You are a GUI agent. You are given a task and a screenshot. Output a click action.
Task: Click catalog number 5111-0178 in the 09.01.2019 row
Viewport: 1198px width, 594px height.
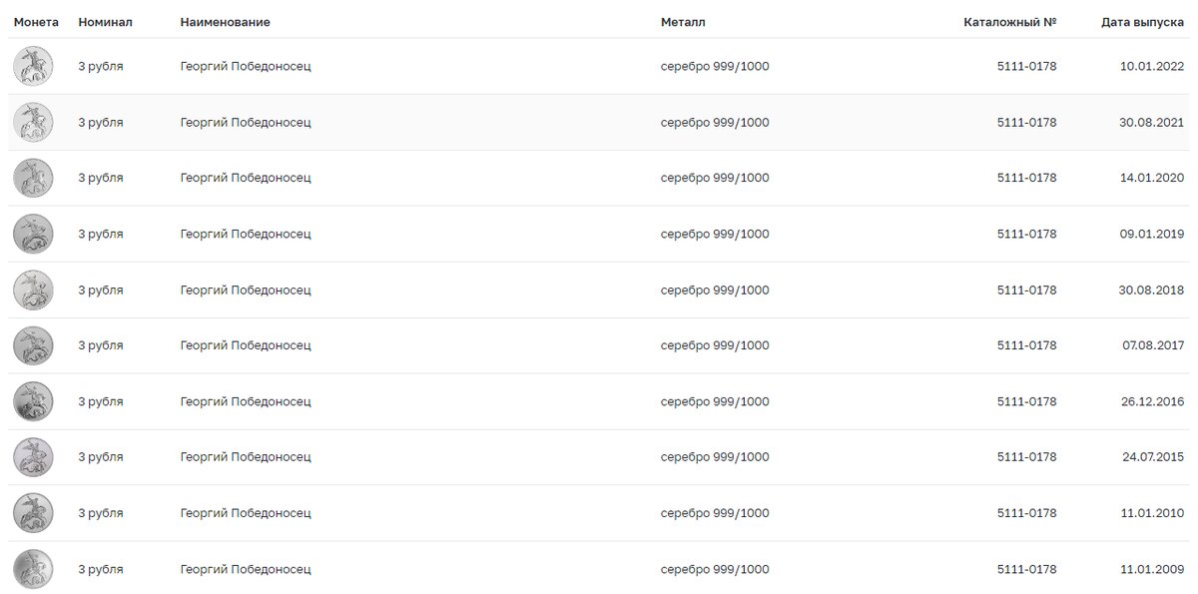1026,235
